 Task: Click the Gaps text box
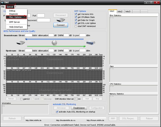point(134,75)
